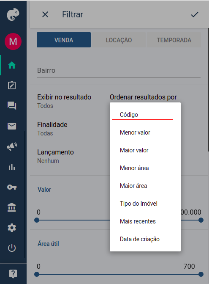Switch to the TEMPORADA tab
Image resolution: width=209 pixels, height=284 pixels.
coord(174,40)
